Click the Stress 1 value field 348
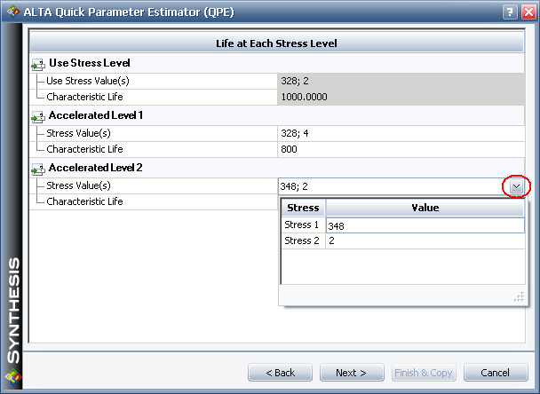 pos(425,225)
